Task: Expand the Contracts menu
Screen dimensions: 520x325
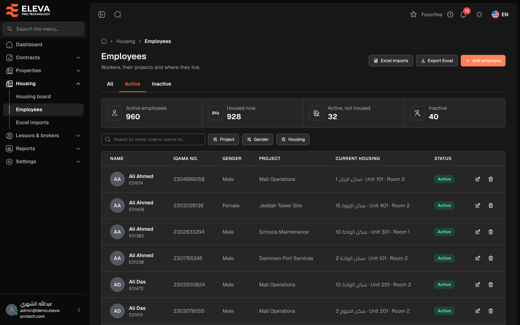Action: point(43,57)
